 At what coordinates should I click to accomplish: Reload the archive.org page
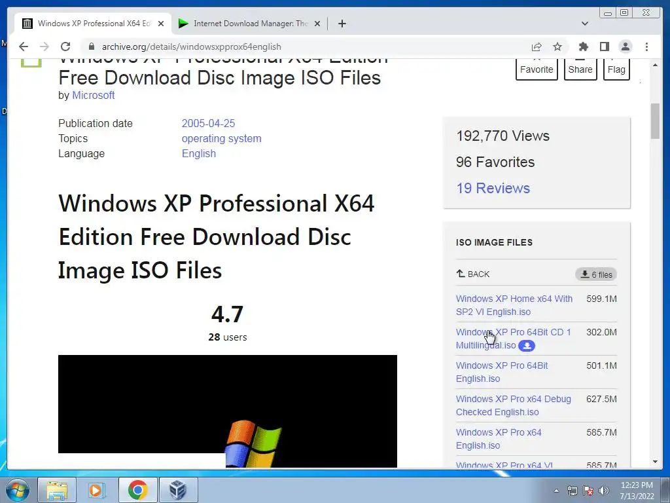[x=65, y=47]
